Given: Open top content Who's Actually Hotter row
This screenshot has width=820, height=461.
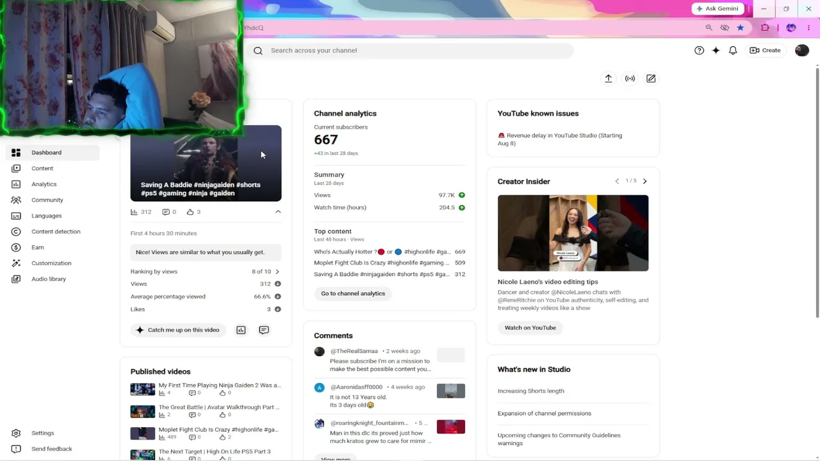Looking at the screenshot, I should (389, 252).
